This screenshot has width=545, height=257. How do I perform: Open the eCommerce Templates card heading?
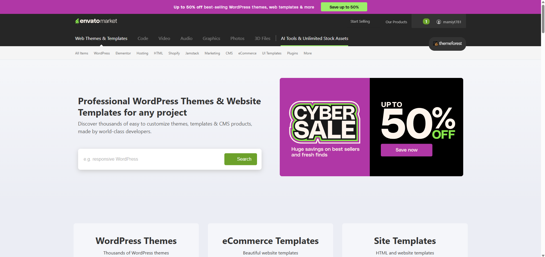tap(270, 241)
